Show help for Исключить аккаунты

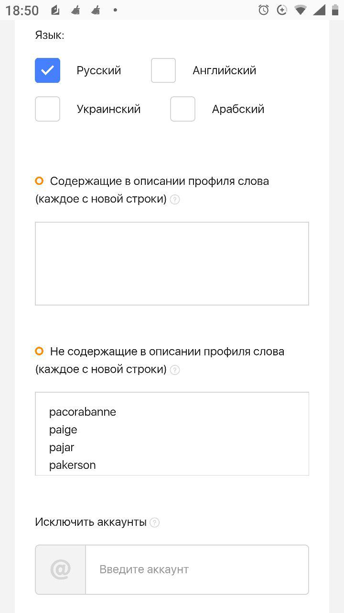point(154,522)
